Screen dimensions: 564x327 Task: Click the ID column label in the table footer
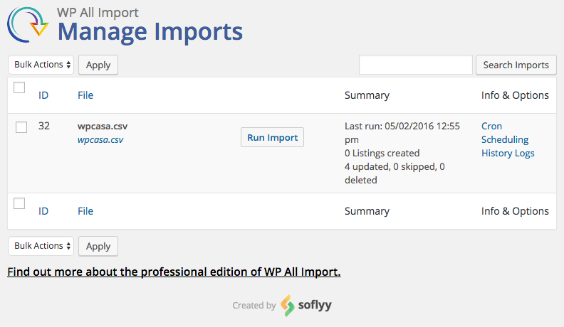point(43,211)
